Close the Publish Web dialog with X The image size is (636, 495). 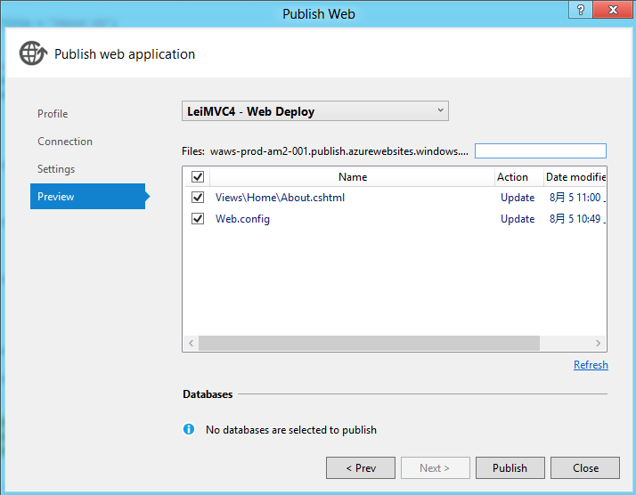[x=613, y=10]
